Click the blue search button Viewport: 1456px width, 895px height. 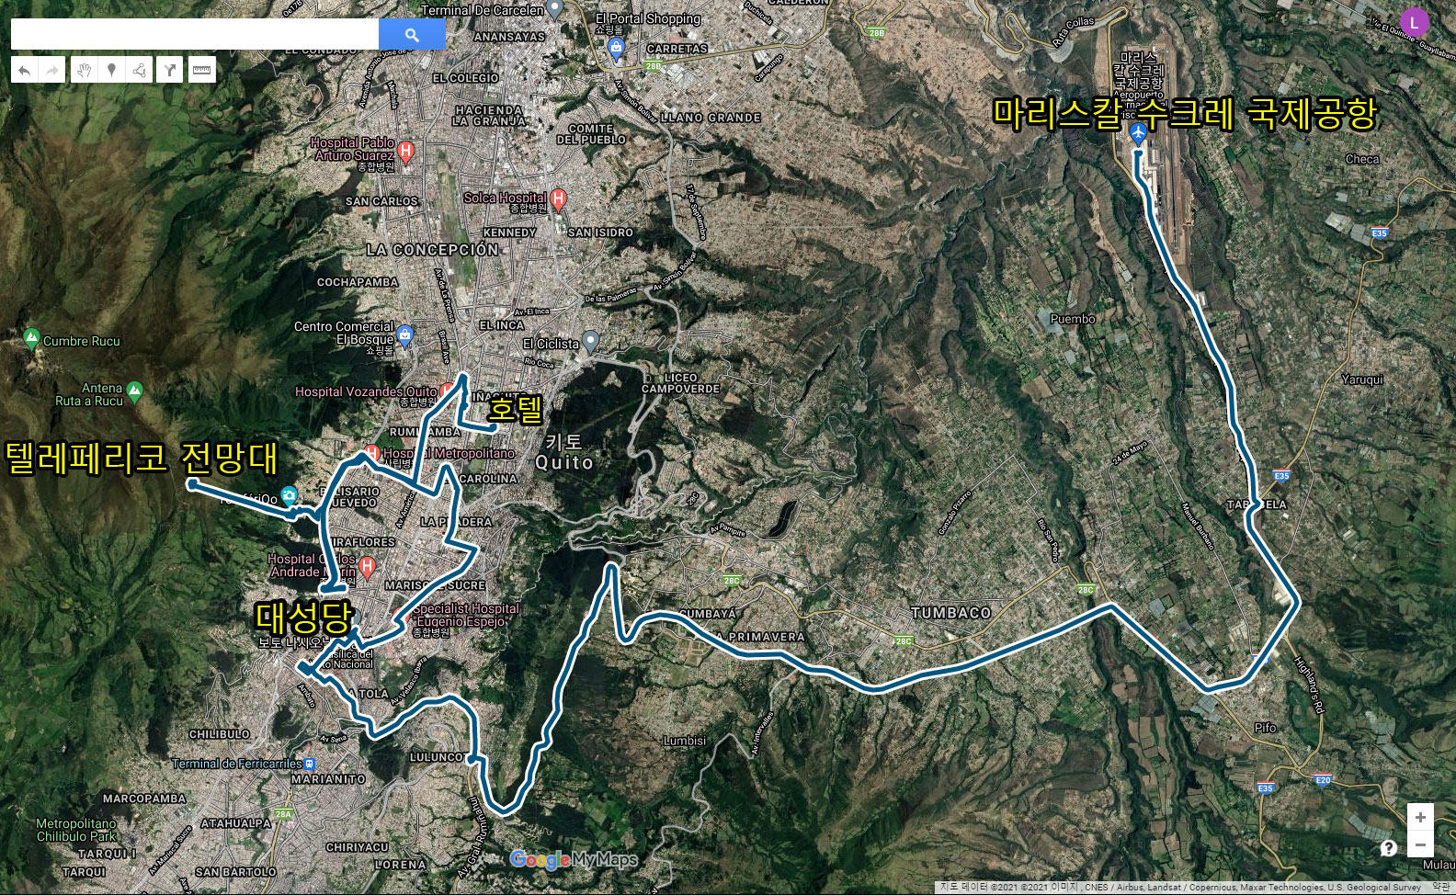[412, 34]
